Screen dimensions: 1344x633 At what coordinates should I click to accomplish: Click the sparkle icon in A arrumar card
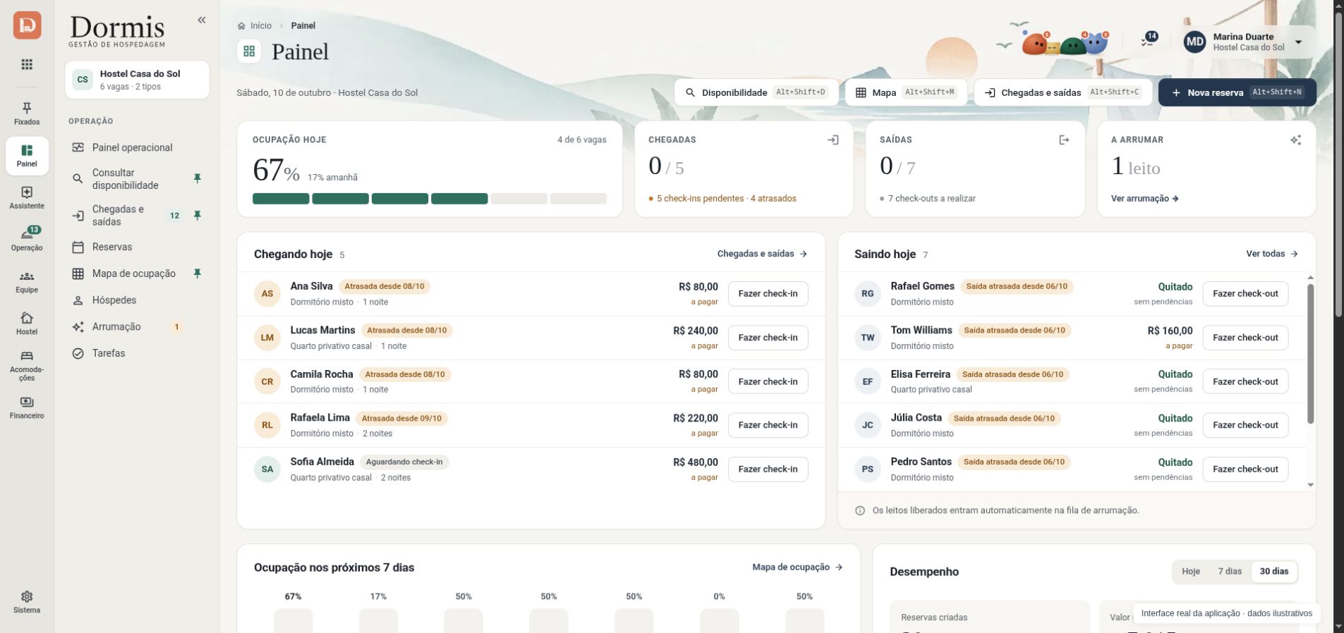[1295, 140]
